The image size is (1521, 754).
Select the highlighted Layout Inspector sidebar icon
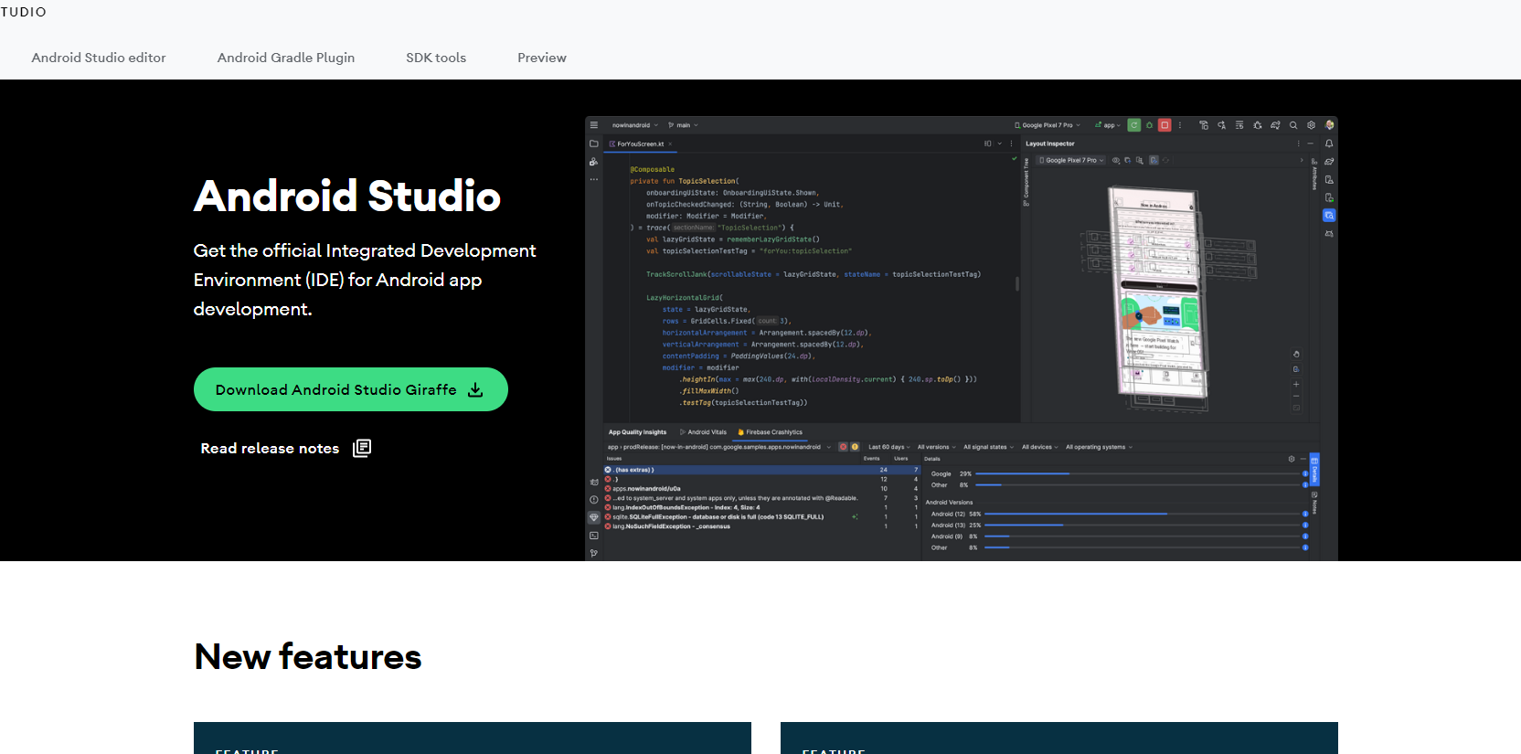(x=1329, y=216)
